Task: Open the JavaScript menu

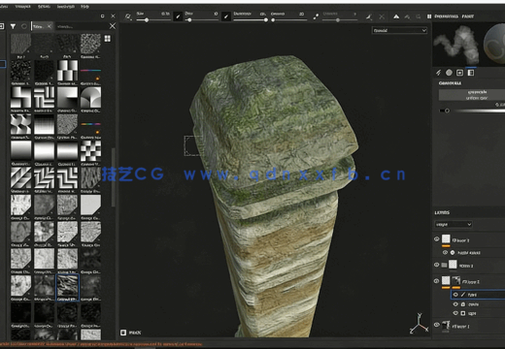Action: [66, 7]
